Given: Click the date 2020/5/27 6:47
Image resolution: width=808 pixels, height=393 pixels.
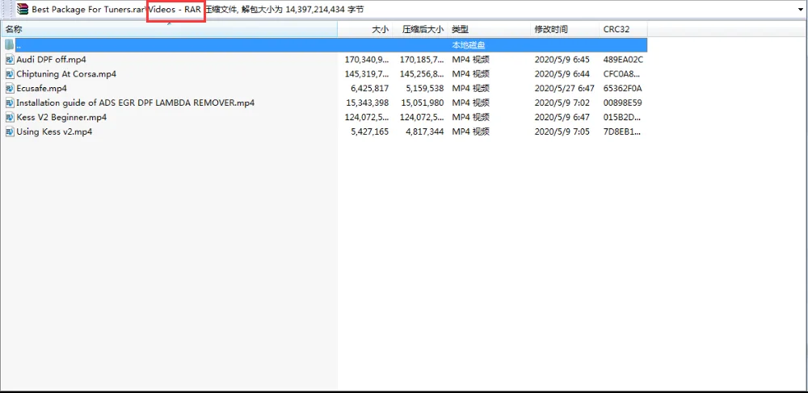Looking at the screenshot, I should click(x=565, y=89).
